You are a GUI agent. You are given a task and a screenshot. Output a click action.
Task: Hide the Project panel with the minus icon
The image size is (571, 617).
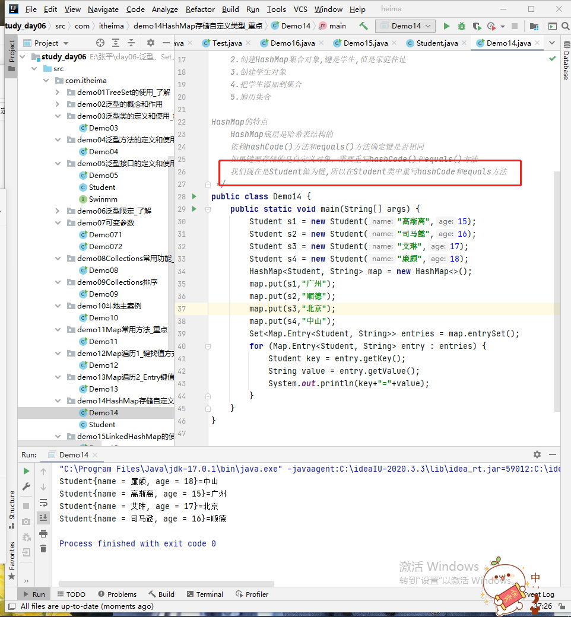click(166, 43)
